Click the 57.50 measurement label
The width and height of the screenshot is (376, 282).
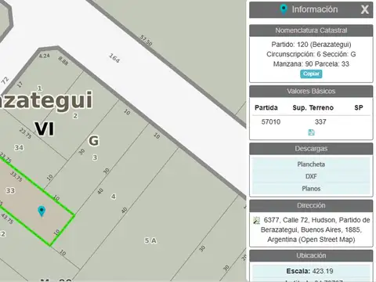[146, 41]
